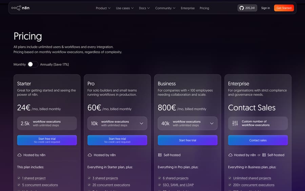The width and height of the screenshot is (305, 191).
Task: Toggle Monthly/Annually billing switch
Action: click(x=33, y=64)
